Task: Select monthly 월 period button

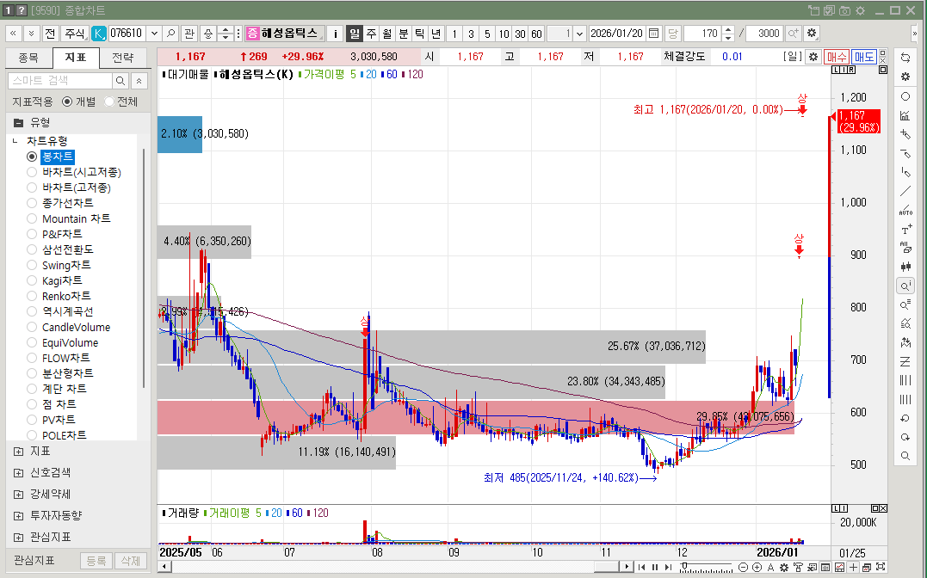Action: click(x=387, y=34)
